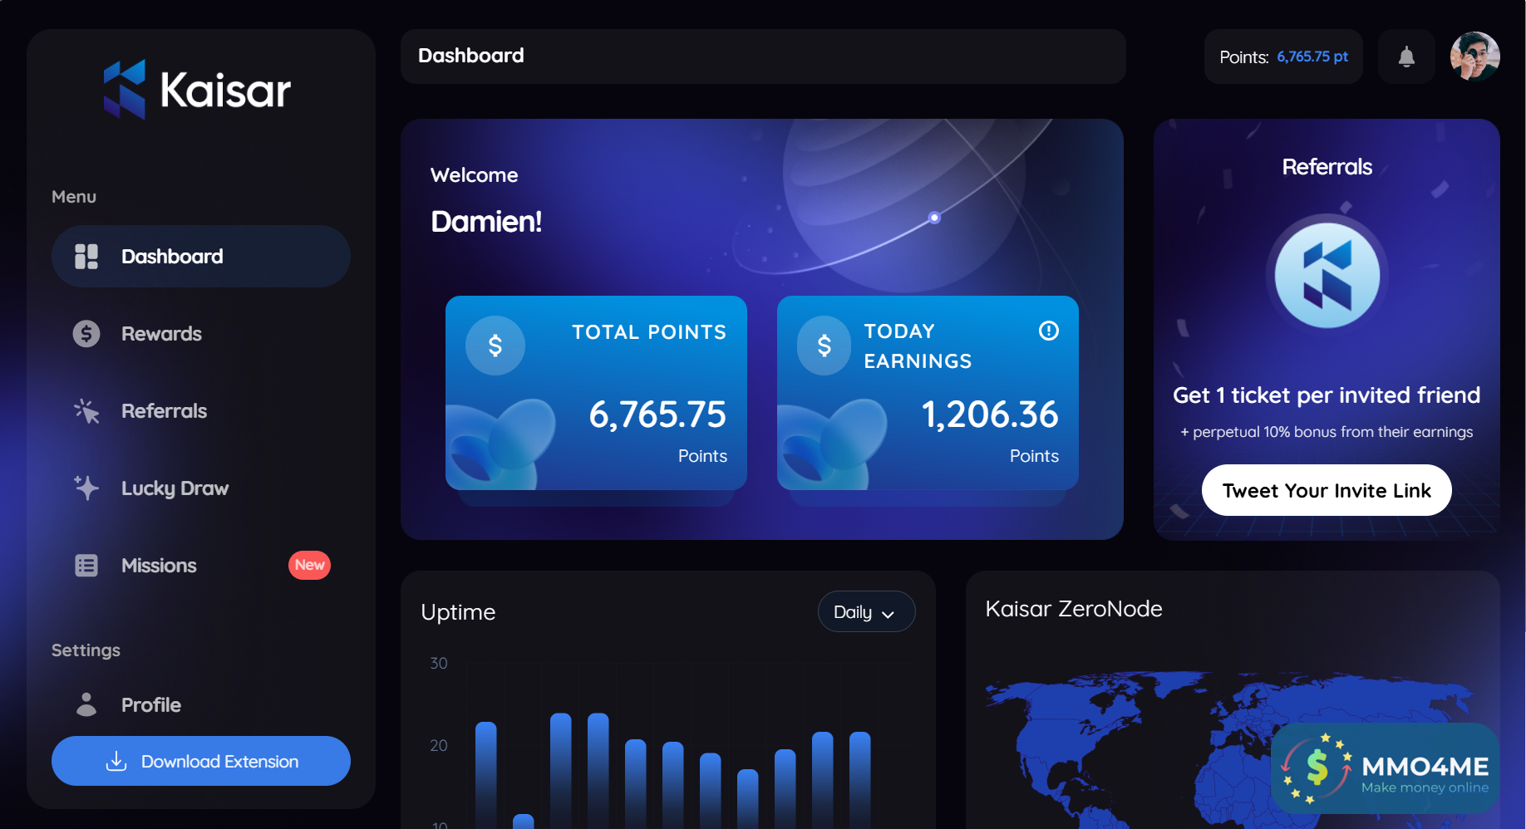Click the download arrow icon on extension button

point(116,761)
